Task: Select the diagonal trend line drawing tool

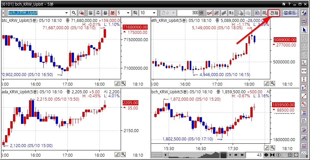Action: 304,96
